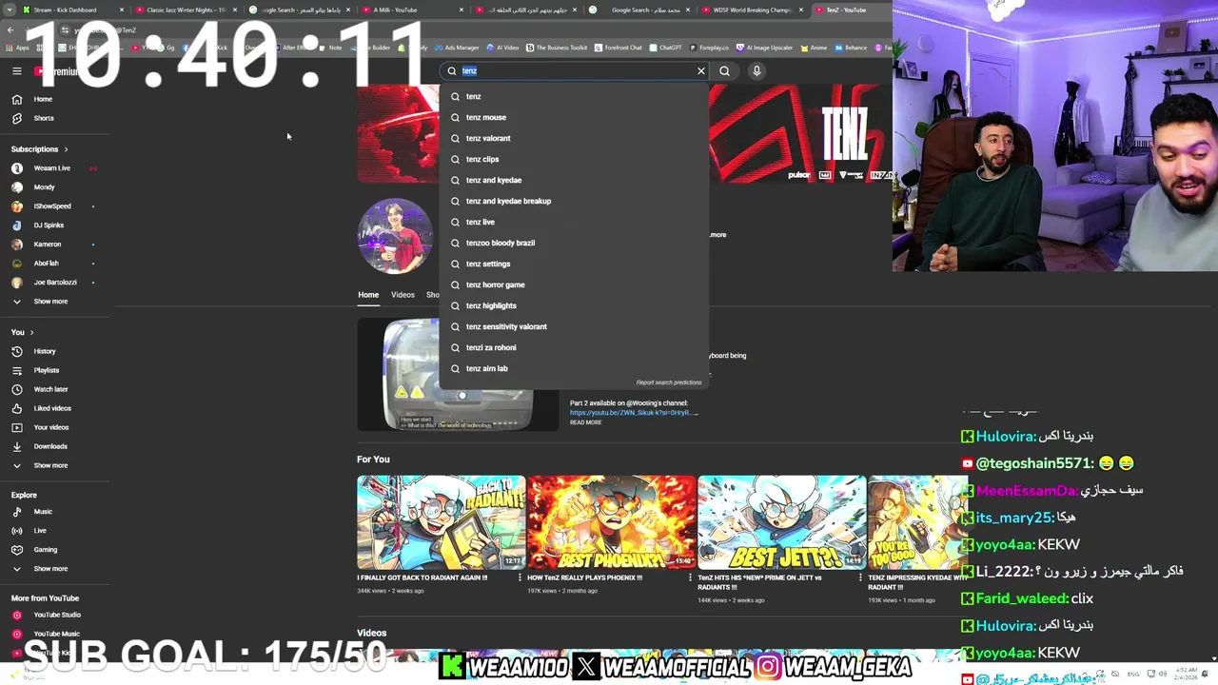
Task: Open the You section header chevron
Action: (x=31, y=332)
